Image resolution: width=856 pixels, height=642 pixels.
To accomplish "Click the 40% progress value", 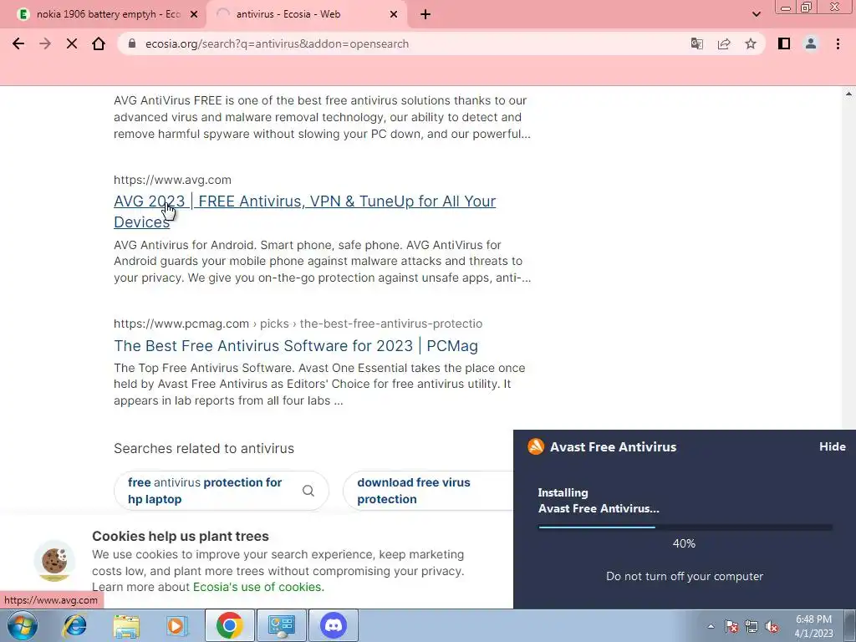I will 684,543.
